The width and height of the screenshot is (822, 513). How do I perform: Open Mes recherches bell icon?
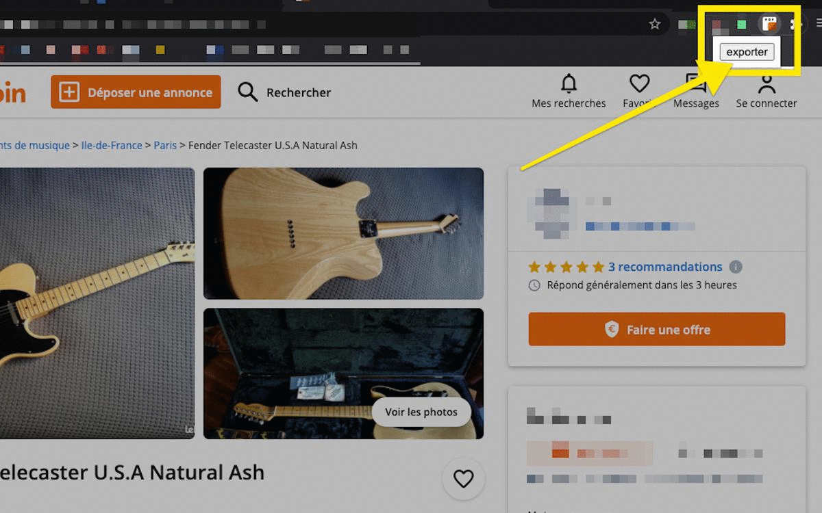tap(569, 84)
